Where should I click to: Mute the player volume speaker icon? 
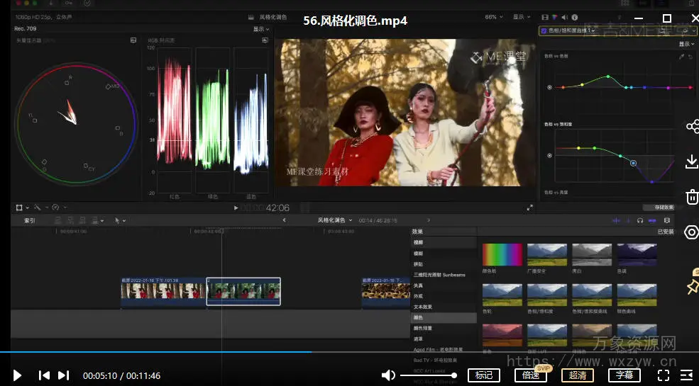[x=388, y=375]
